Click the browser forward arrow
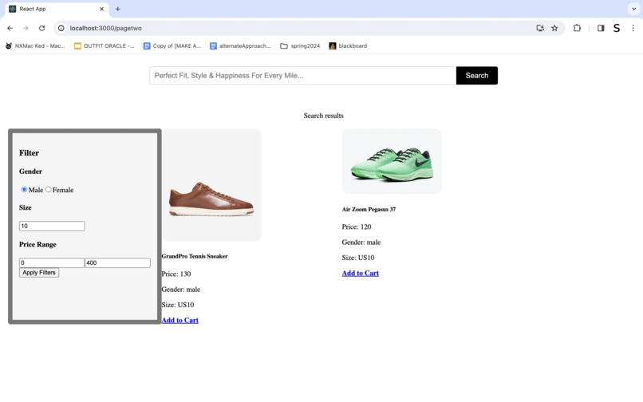643x402 pixels. point(26,28)
